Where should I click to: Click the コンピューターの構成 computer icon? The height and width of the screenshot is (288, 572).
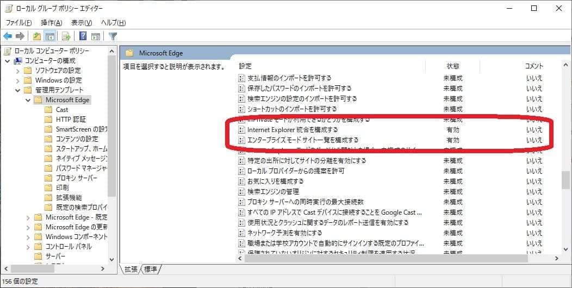pos(18,60)
